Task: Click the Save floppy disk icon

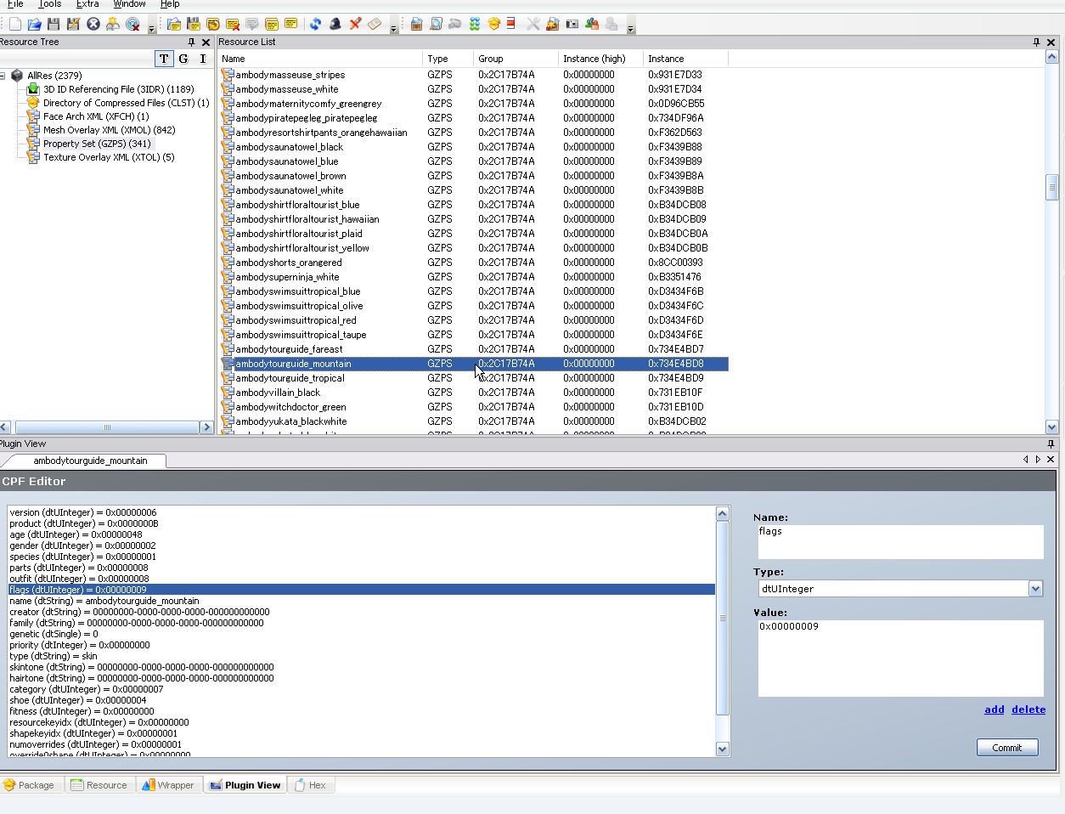Action: (x=54, y=24)
